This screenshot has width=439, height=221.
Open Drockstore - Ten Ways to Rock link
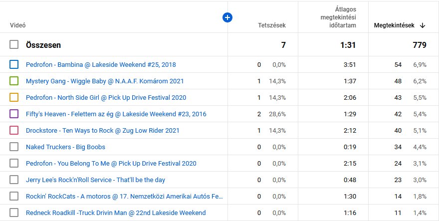coord(102,130)
